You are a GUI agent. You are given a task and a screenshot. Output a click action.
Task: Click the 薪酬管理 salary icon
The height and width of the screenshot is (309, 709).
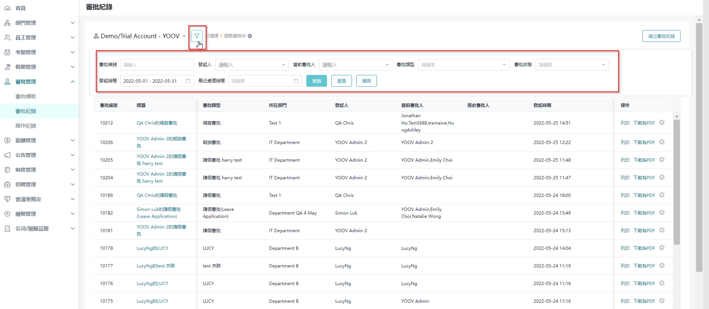pyautogui.click(x=7, y=141)
